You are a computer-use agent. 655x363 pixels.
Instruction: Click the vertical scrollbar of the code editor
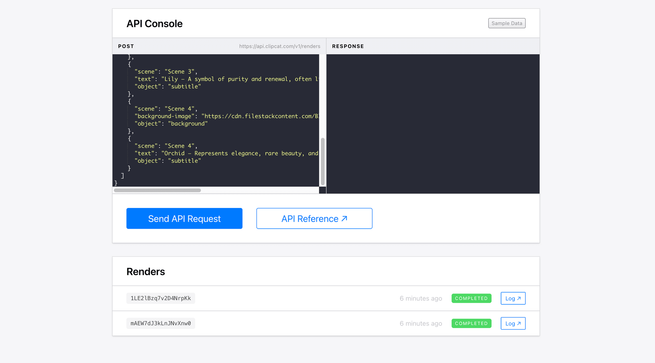[x=323, y=161]
